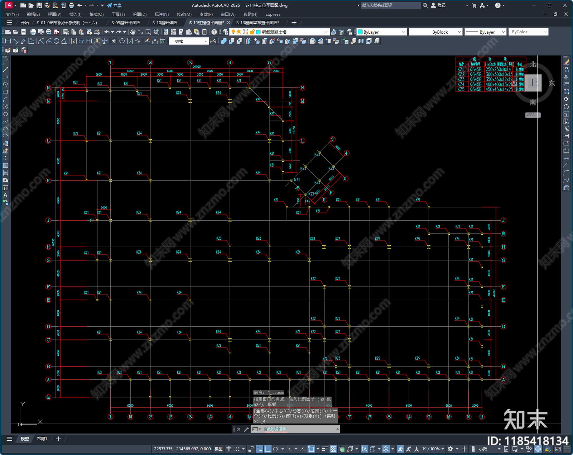This screenshot has height=455, width=573.
Task: Open the 1:1 / 100% annotation scale dropdown
Action: tap(433, 449)
